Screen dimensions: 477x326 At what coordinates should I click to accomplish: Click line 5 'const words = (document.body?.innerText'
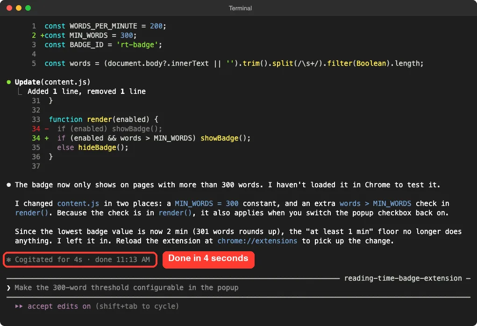(x=234, y=63)
